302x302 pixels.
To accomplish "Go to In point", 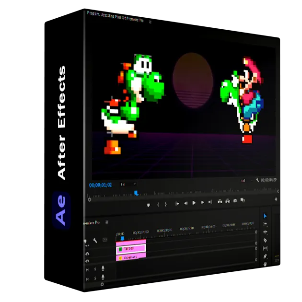I will (x=177, y=204).
